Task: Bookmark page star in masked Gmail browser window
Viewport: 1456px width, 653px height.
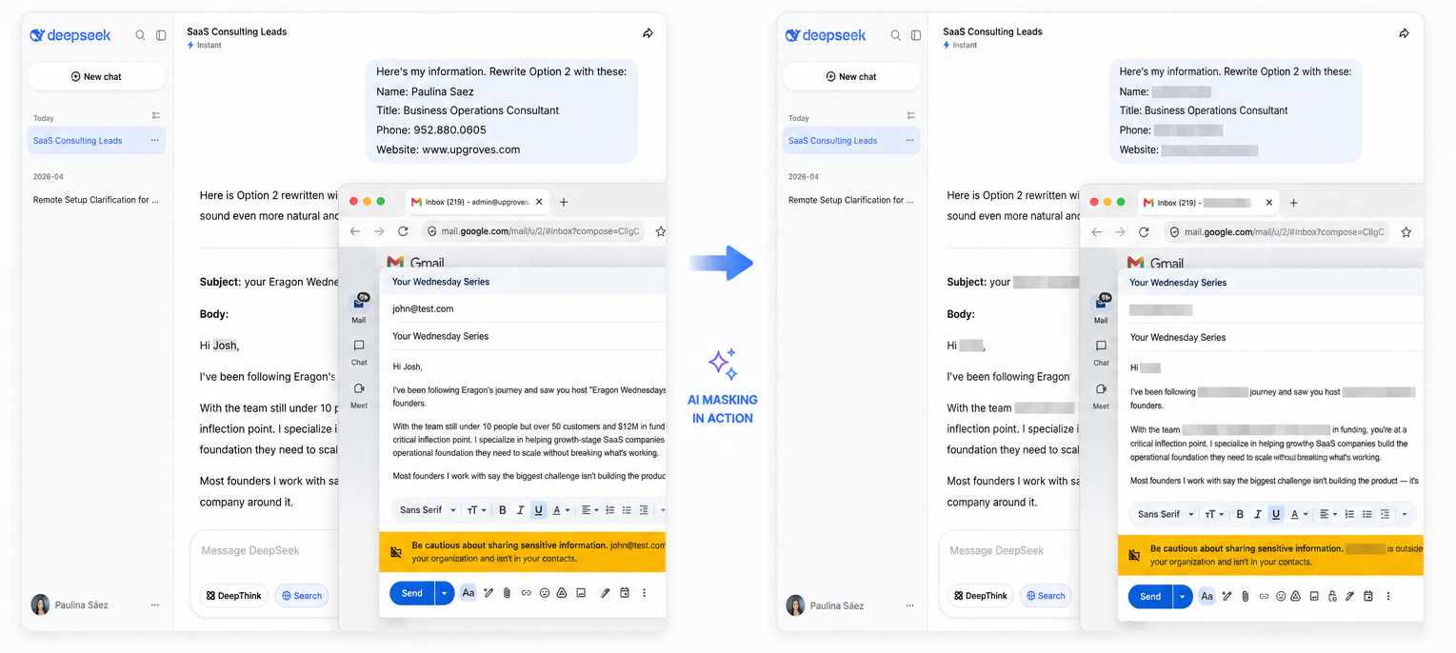Action: click(x=1406, y=232)
